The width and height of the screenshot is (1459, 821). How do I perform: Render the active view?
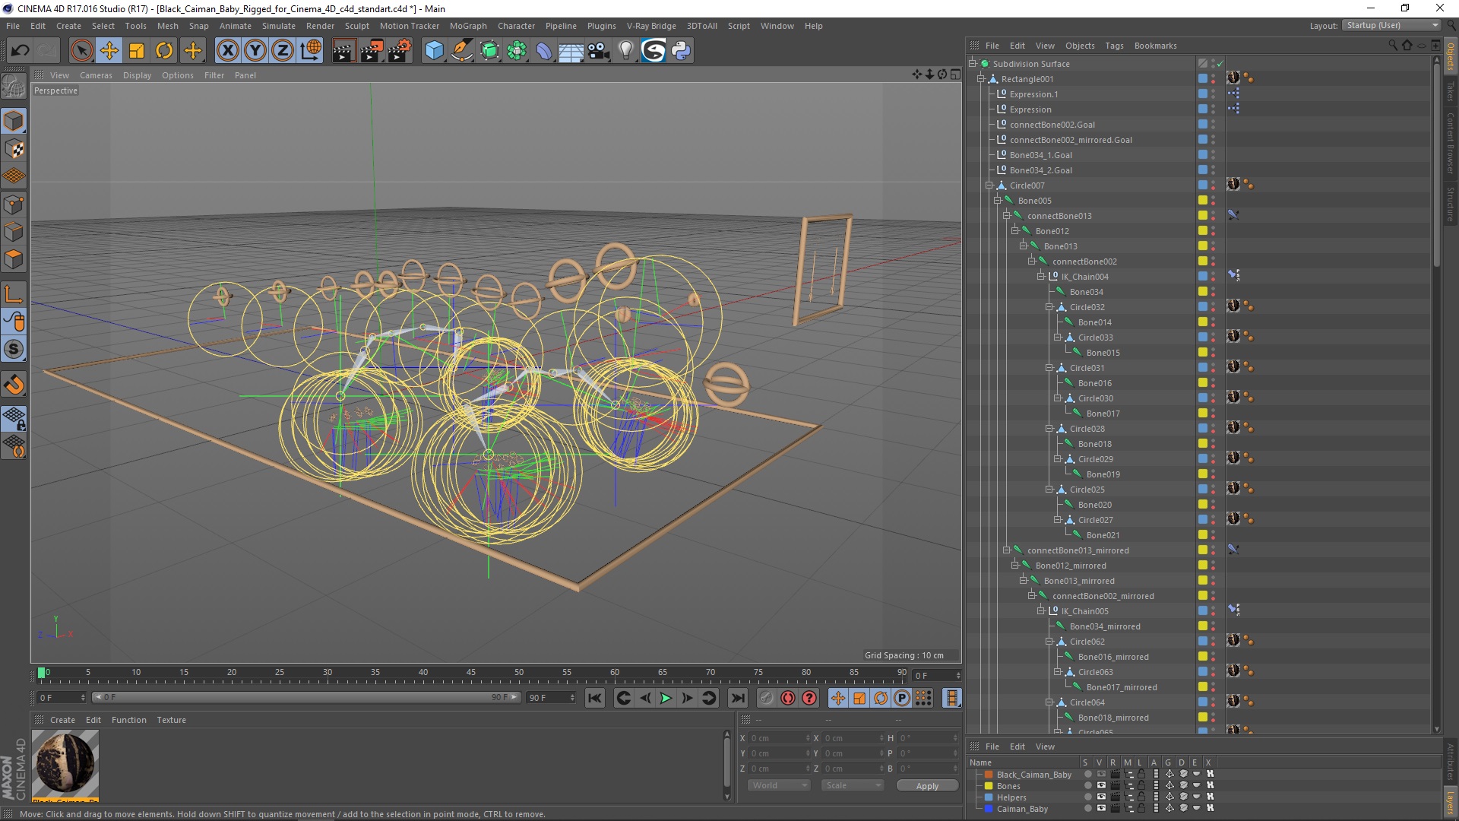click(343, 51)
